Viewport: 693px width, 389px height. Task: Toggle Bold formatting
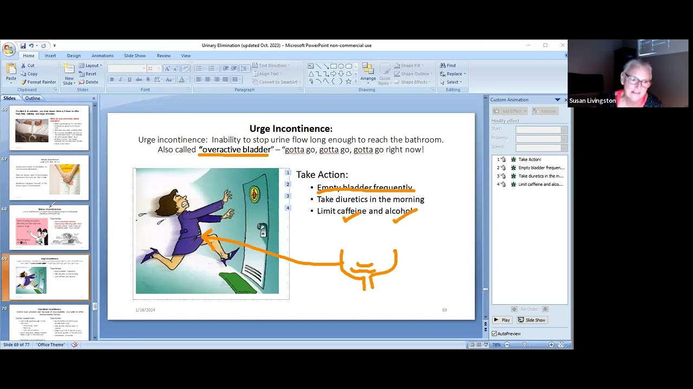(x=112, y=79)
